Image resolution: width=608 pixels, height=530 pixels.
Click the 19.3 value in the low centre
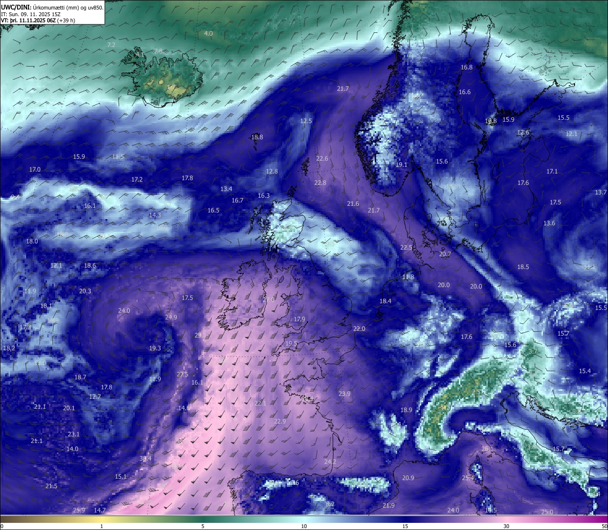(155, 348)
